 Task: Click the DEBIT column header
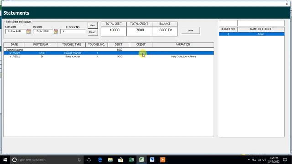[119, 45]
